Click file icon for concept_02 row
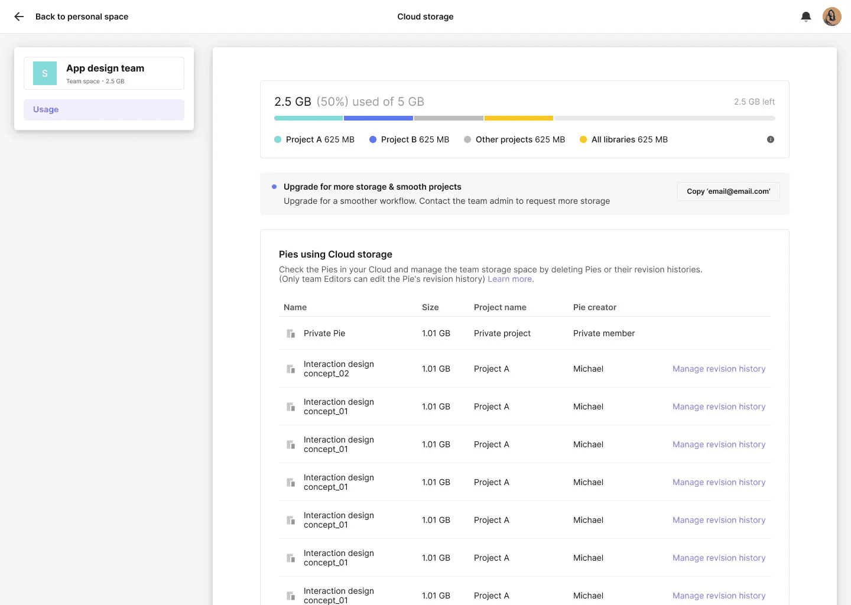Viewport: 851px width, 605px height. click(291, 369)
